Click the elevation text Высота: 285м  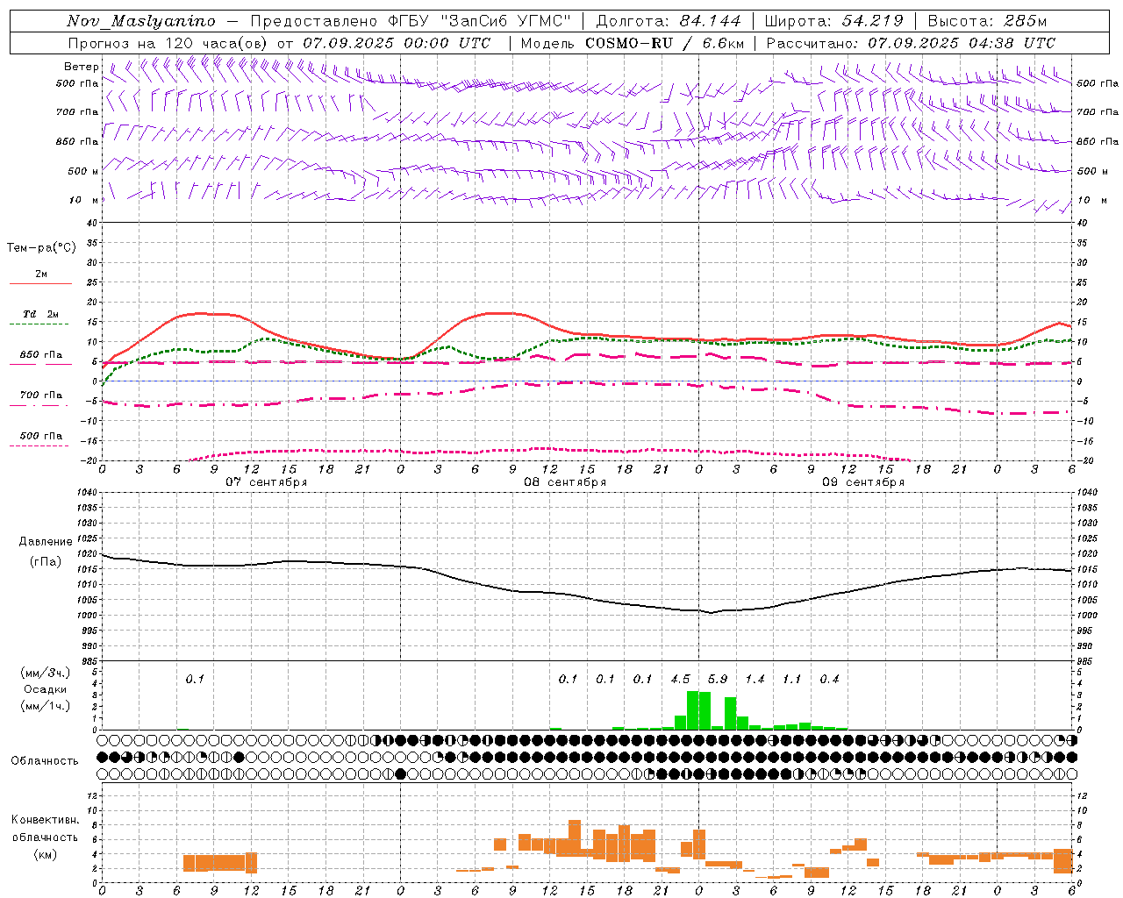point(987,21)
